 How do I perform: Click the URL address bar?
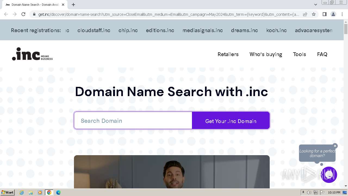tap(169, 14)
